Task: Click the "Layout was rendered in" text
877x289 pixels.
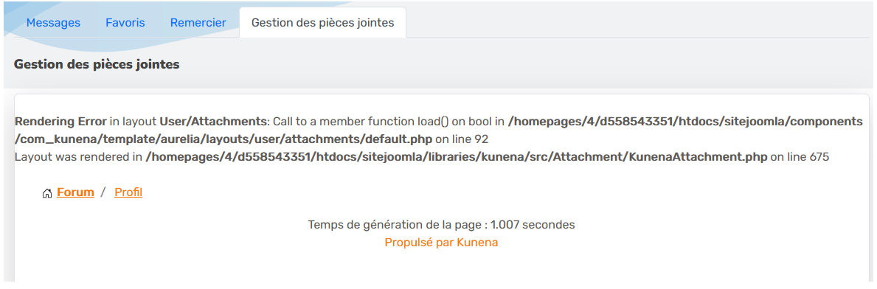Action: [x=78, y=158]
